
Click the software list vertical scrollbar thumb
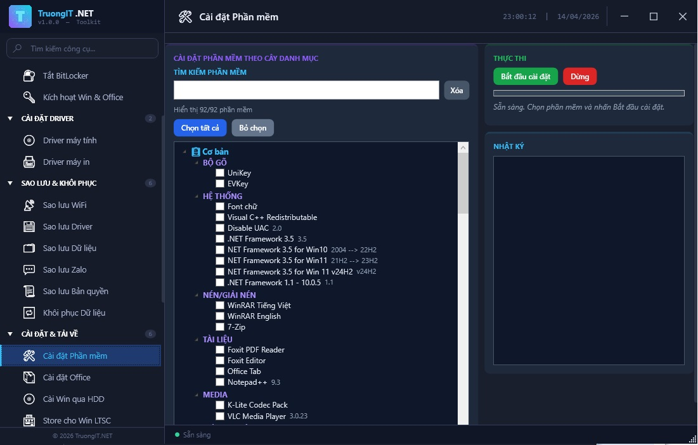coord(463,183)
